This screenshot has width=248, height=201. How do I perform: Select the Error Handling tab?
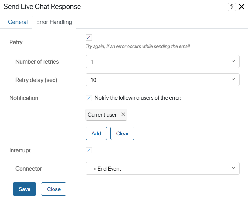pos(54,22)
